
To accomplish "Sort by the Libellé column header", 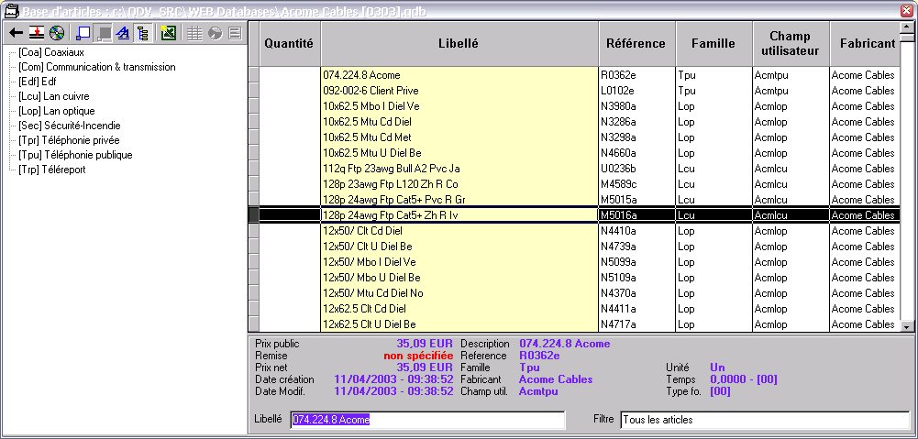I will click(x=459, y=43).
